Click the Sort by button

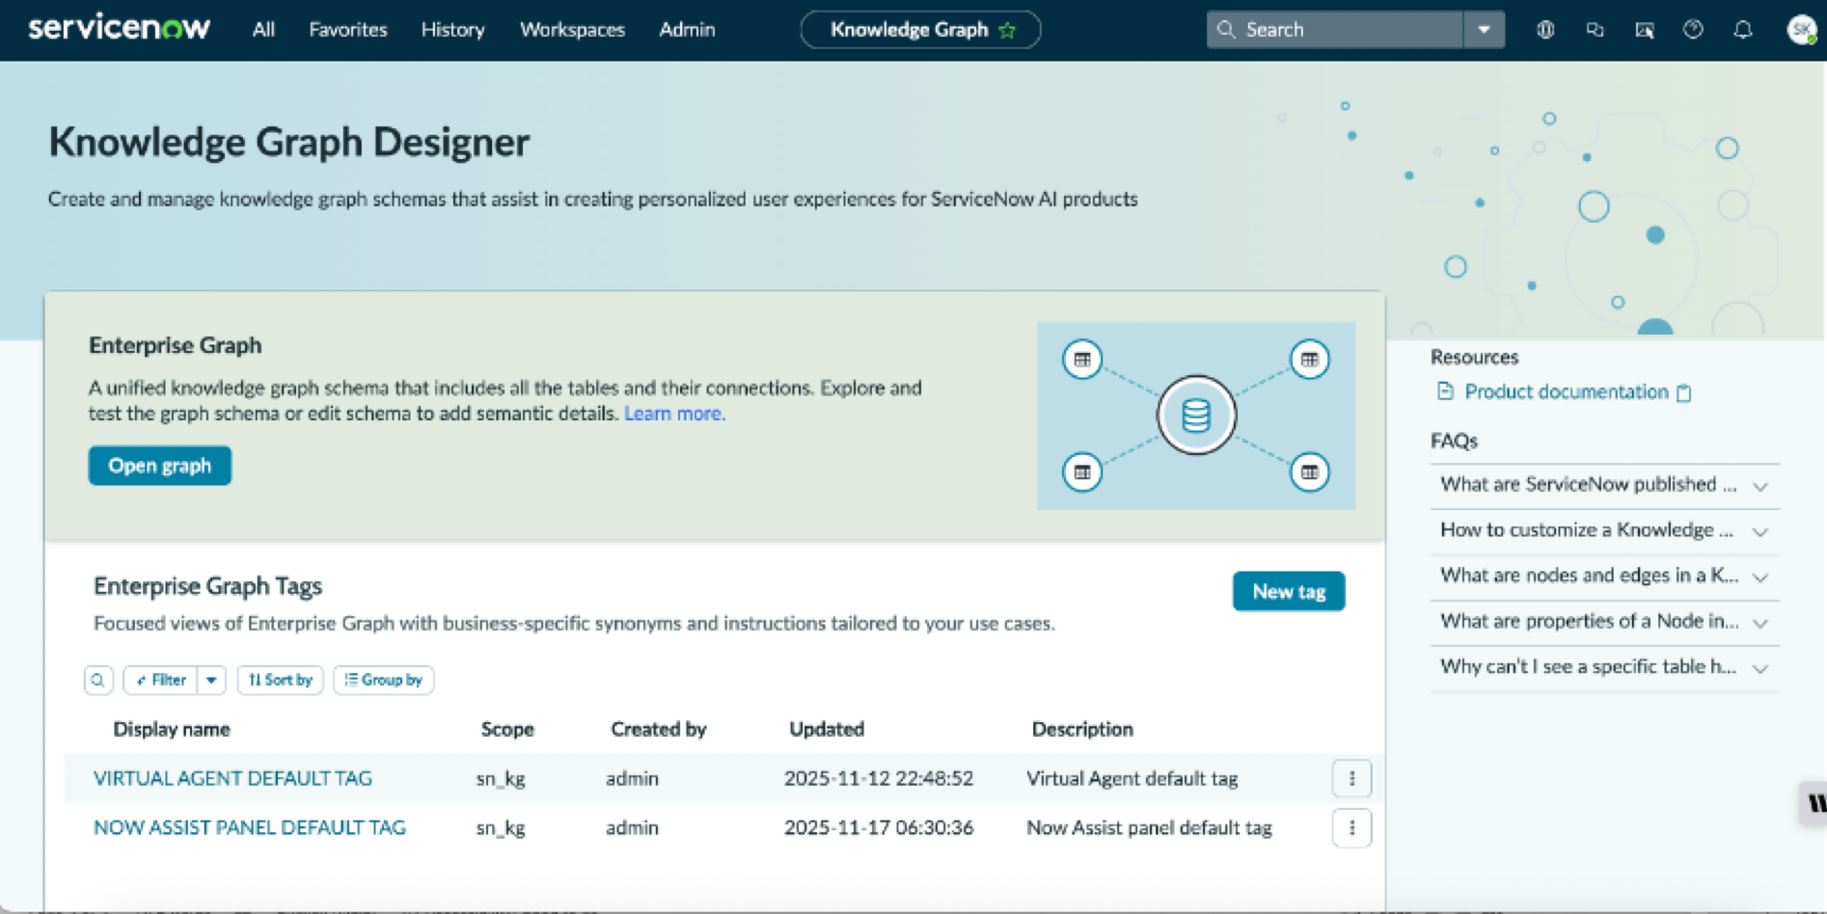[x=280, y=680]
